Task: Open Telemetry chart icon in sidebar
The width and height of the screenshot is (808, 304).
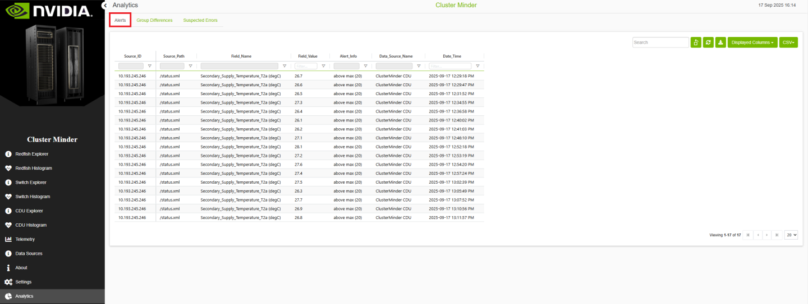Action: [x=8, y=239]
